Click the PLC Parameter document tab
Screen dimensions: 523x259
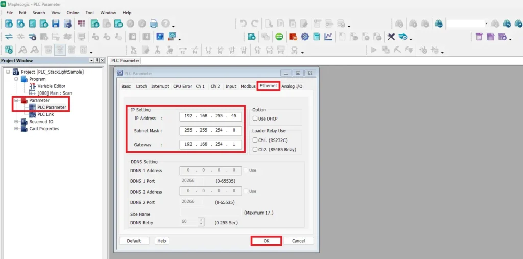125,61
